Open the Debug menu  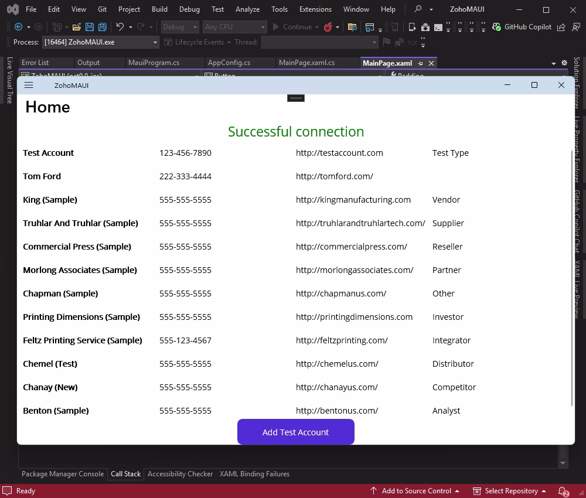(x=189, y=9)
